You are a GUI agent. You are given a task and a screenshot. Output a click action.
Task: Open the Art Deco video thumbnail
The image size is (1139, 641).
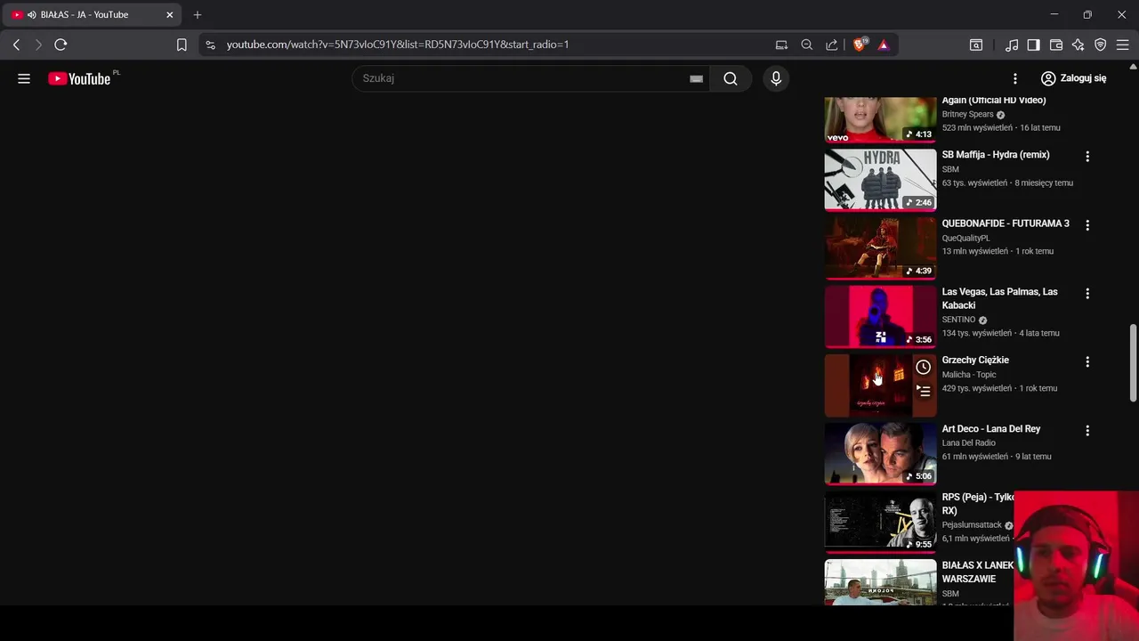pyautogui.click(x=880, y=453)
